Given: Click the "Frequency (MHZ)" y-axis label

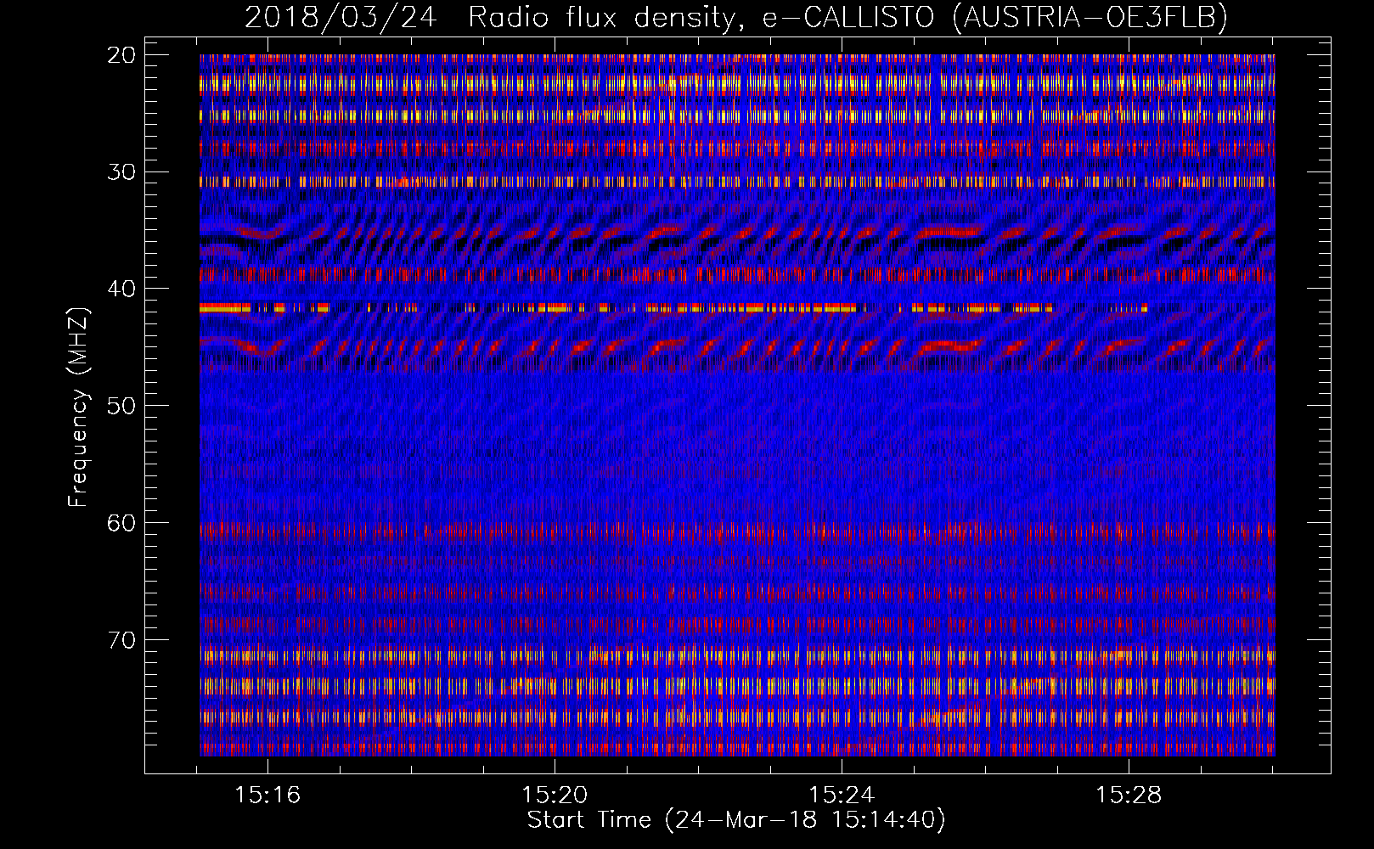Looking at the screenshot, I should tap(78, 407).
